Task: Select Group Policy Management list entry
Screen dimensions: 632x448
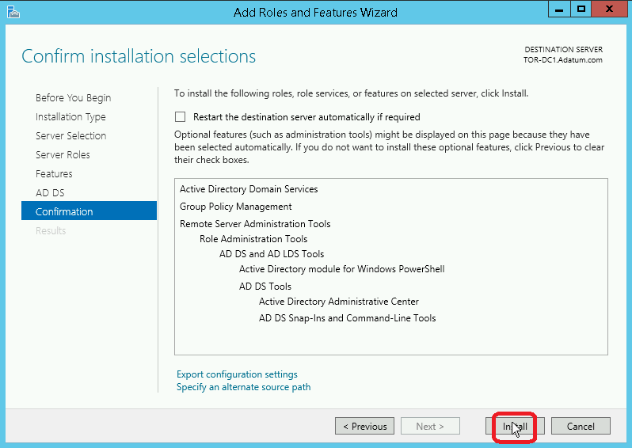Action: (x=236, y=207)
